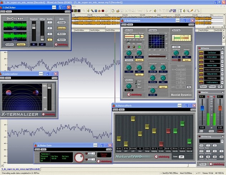226x175 pixels.
Task: Click the magnifier zoom icon beside pencil
Action: click(188, 11)
